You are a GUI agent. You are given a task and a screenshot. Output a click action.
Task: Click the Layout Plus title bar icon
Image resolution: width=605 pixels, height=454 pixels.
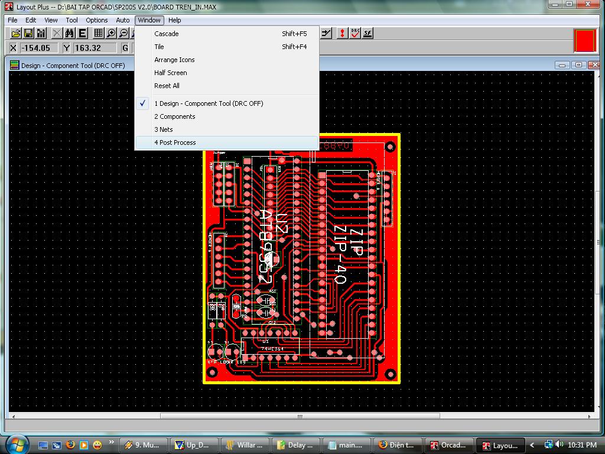click(8, 7)
